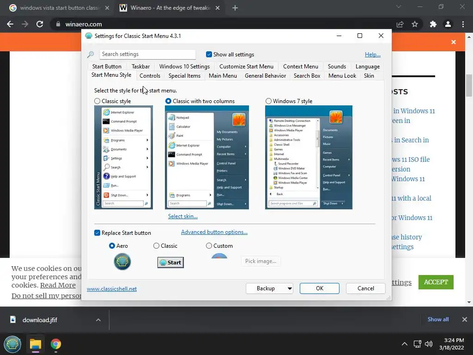The width and height of the screenshot is (473, 355).
Task: Click the Windows 7 style preview thumbnail
Action: (x=309, y=157)
